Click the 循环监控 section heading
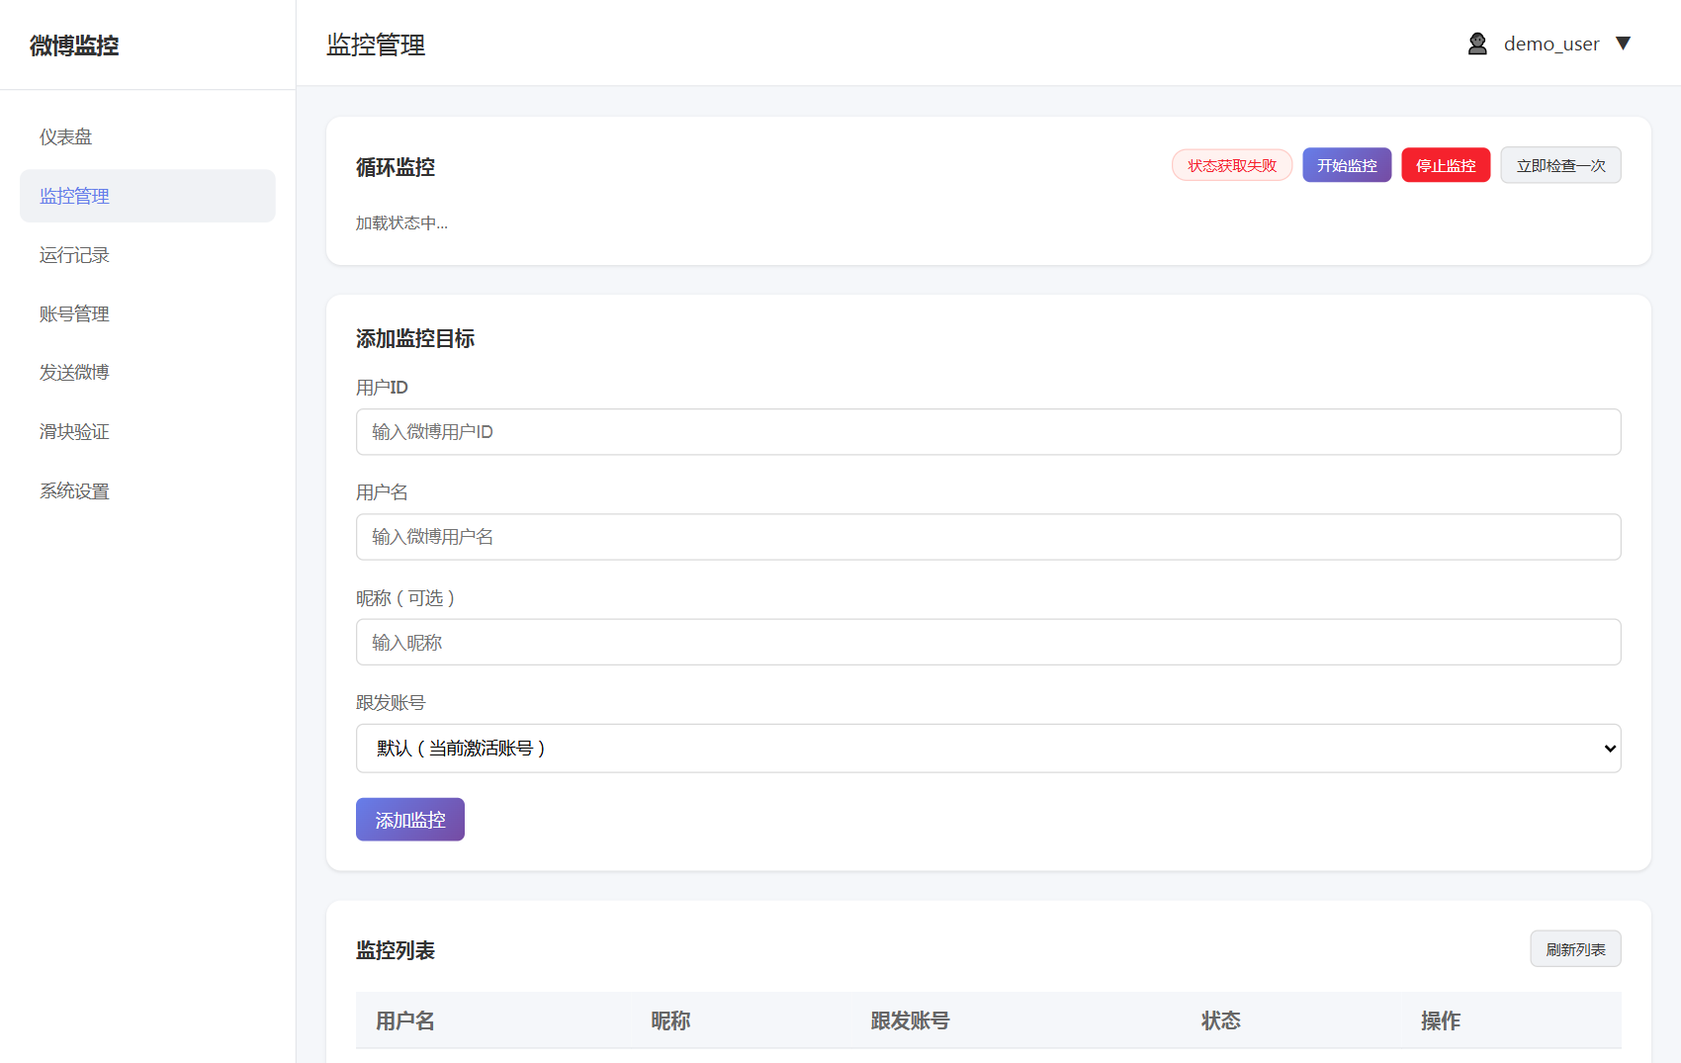This screenshot has height=1063, width=1681. [x=396, y=167]
